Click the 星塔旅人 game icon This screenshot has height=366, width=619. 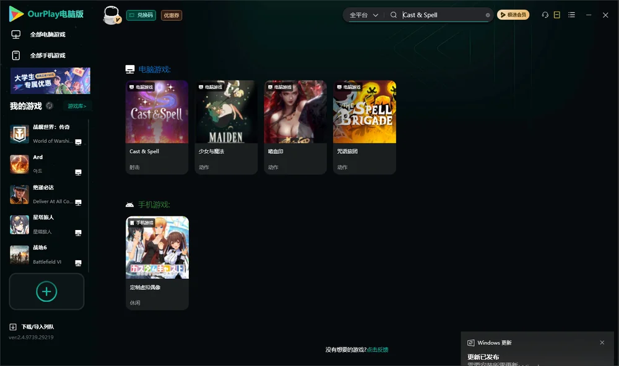point(19,224)
